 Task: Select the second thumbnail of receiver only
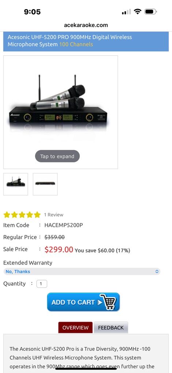click(45, 184)
